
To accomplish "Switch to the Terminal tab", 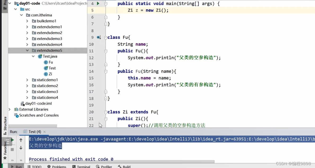I will [x=83, y=166].
